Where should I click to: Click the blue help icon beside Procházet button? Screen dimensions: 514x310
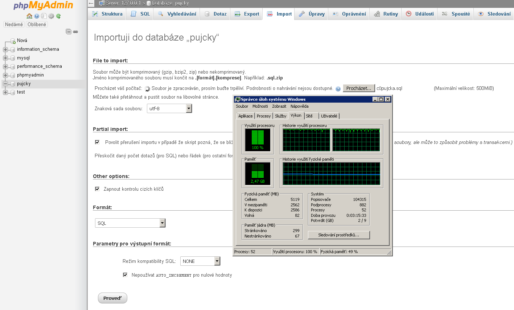point(338,89)
